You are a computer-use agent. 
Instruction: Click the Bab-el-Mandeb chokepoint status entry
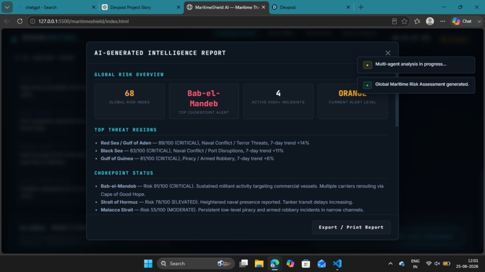point(242,190)
